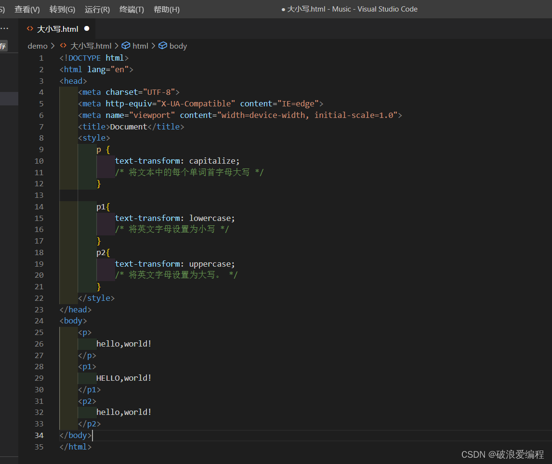Expand breadcrumb chevron after demo
The width and height of the screenshot is (552, 464).
53,46
